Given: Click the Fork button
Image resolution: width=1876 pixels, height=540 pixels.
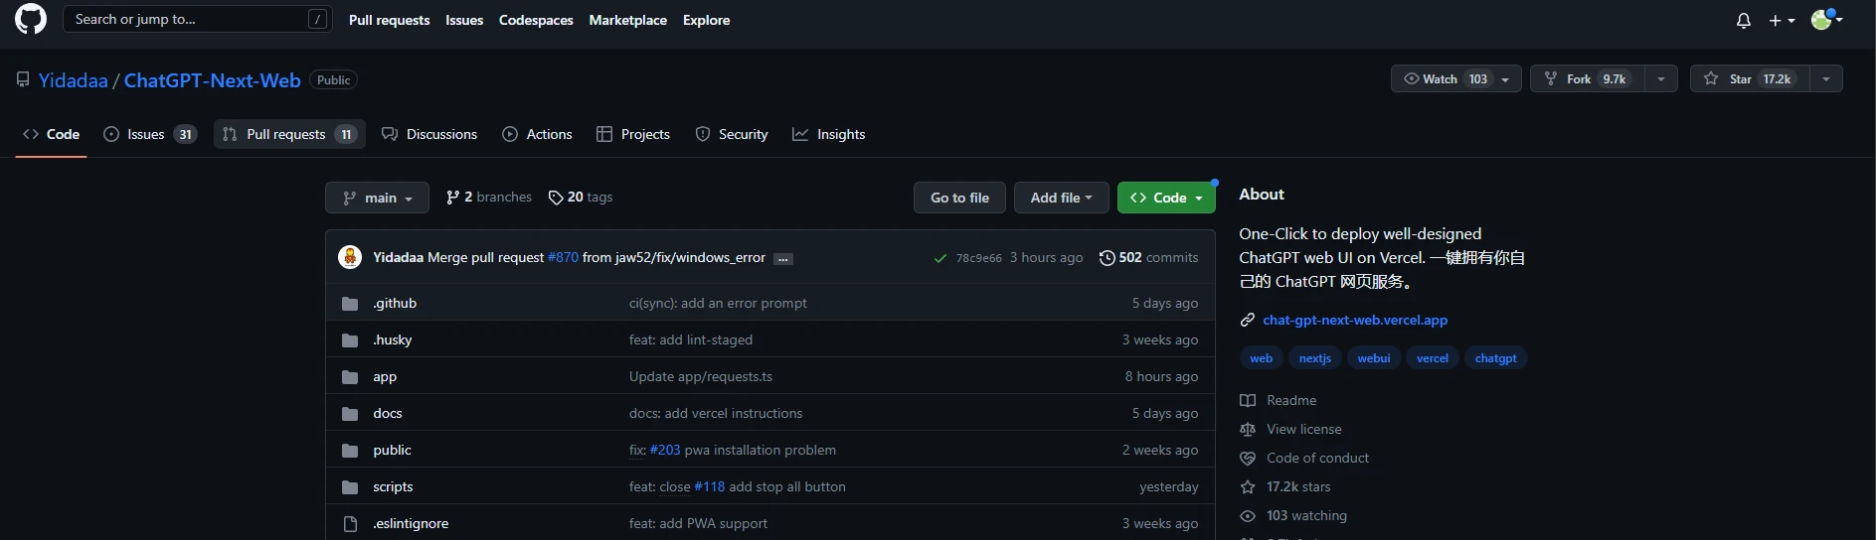Looking at the screenshot, I should (1587, 78).
